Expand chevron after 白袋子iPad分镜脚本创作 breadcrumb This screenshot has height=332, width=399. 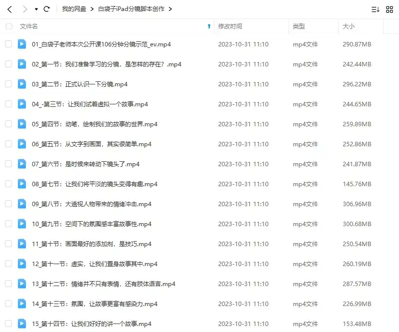170,9
